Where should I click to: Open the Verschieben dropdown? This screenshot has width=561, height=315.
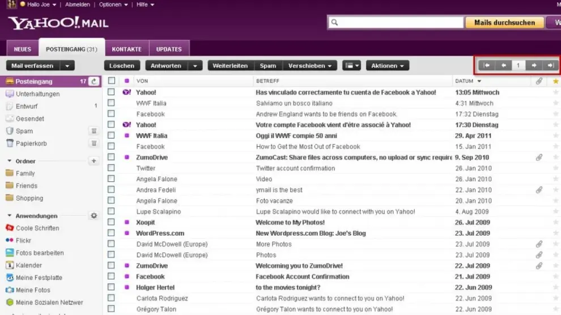tap(310, 66)
